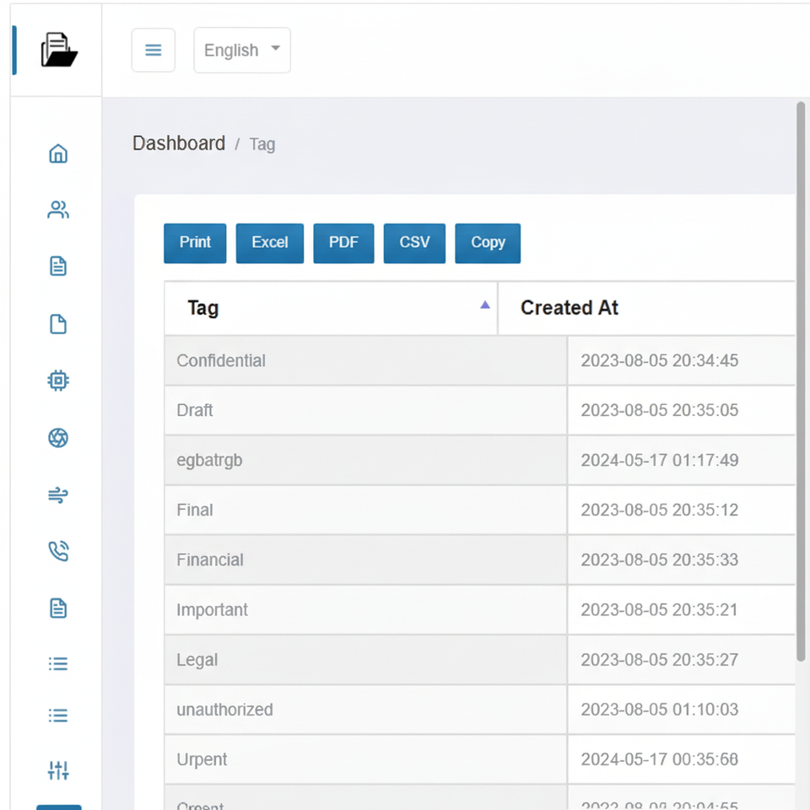Export table as PDF
Viewport: 810px width, 810px height.
pyautogui.click(x=343, y=243)
